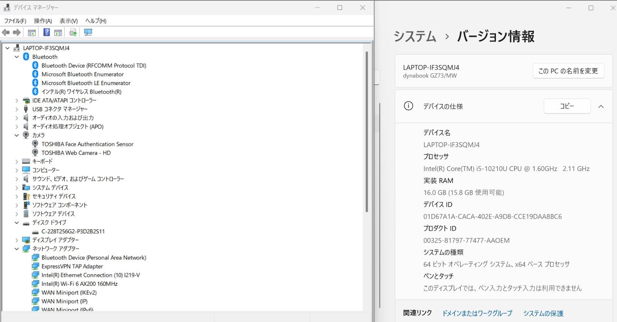This screenshot has width=617, height=322.
Task: Select Microsoft Bluetooth Enumerator entry
Action: tap(83, 74)
